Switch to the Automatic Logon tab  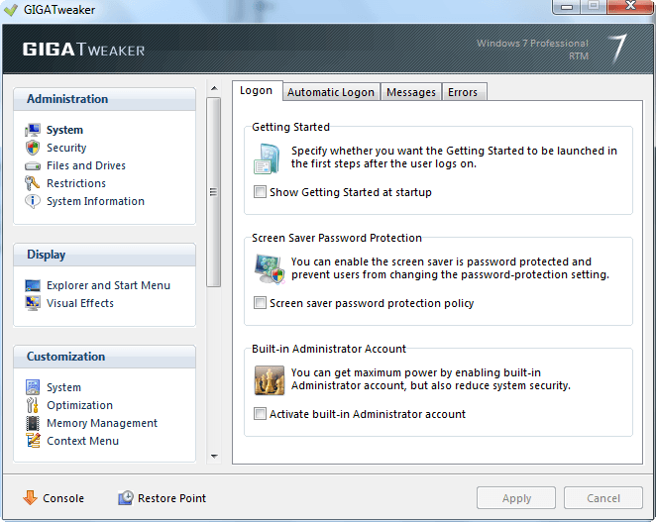pyautogui.click(x=331, y=92)
